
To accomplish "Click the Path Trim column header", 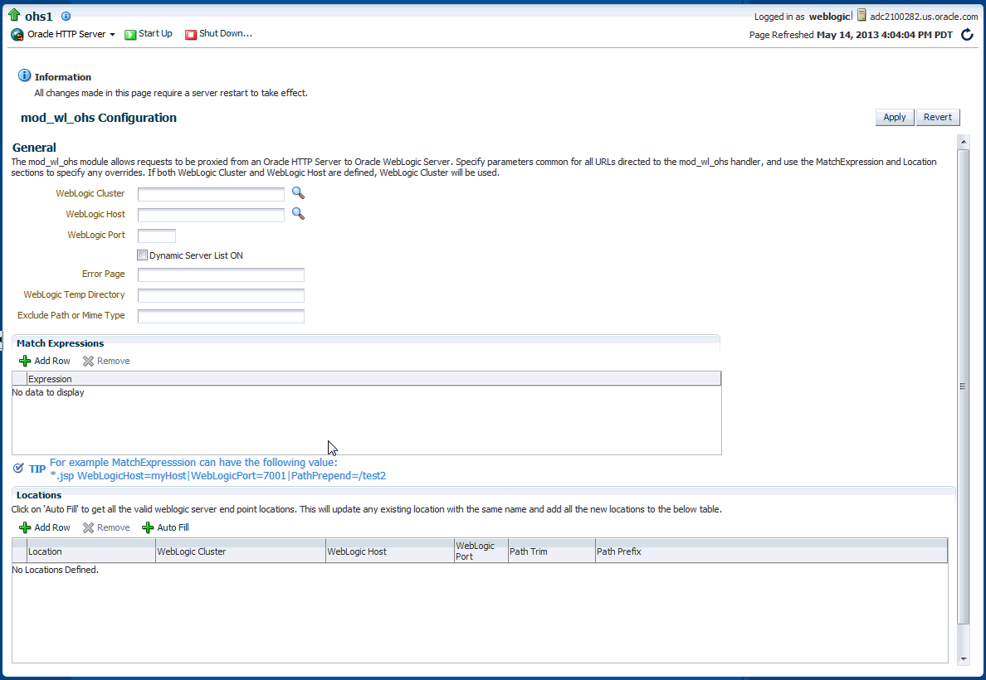I will click(x=551, y=551).
